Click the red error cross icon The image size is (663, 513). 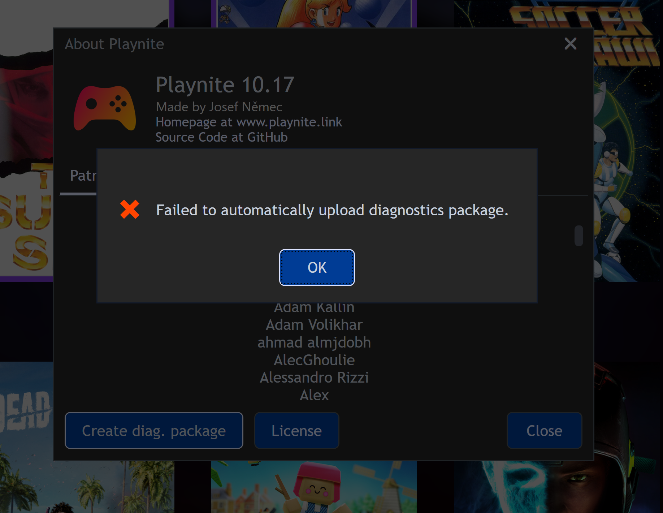(x=130, y=210)
